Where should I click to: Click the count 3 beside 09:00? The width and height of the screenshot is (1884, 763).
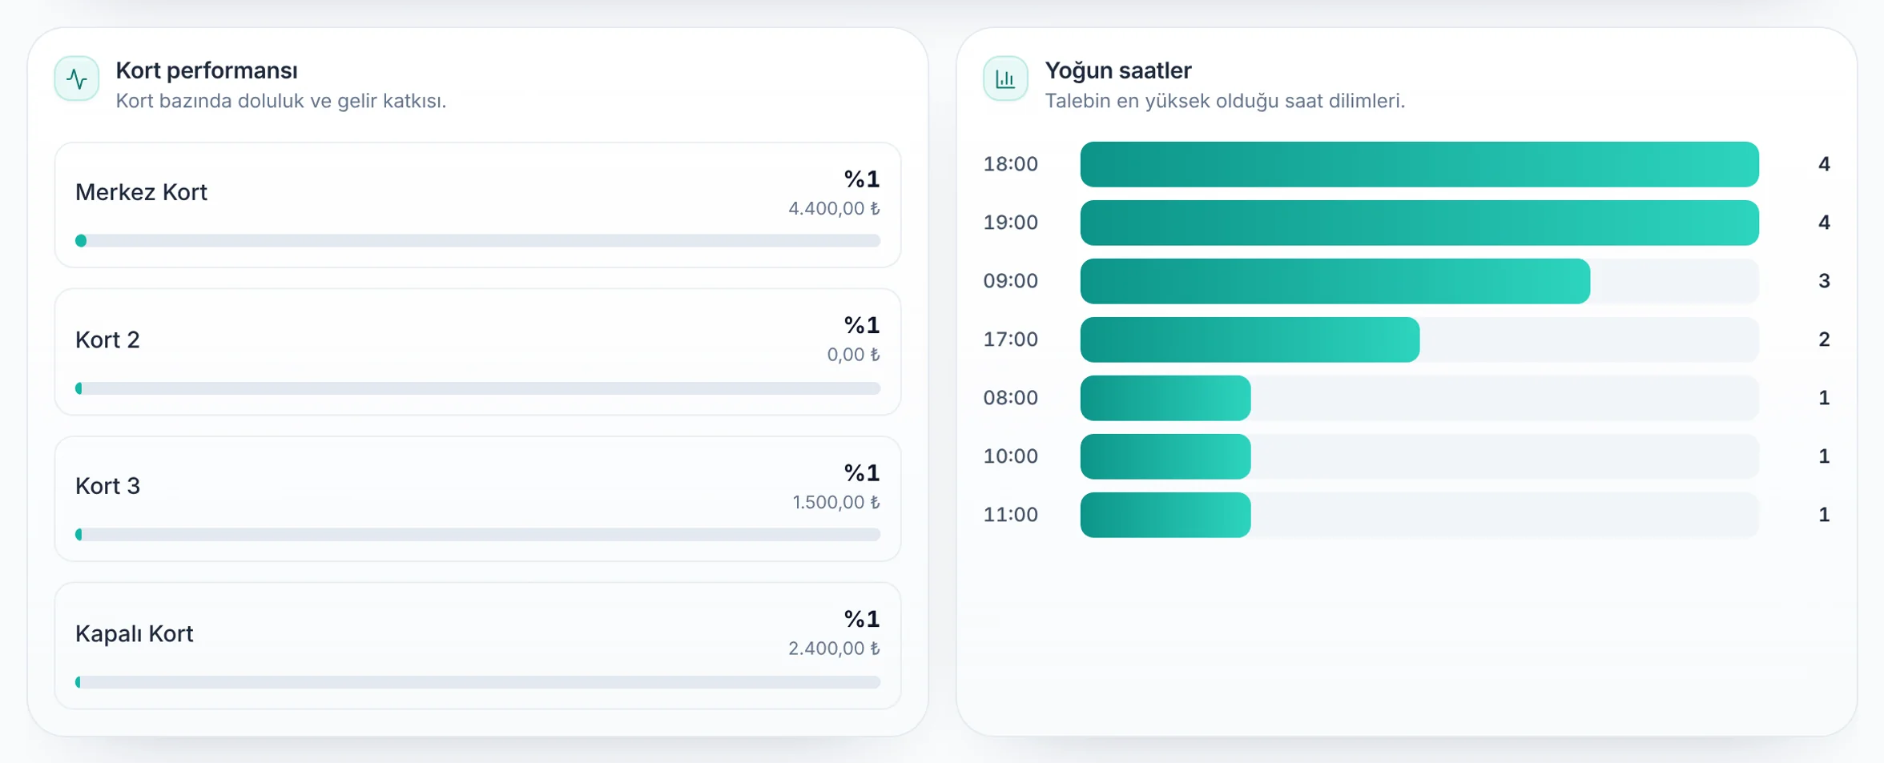(x=1824, y=281)
